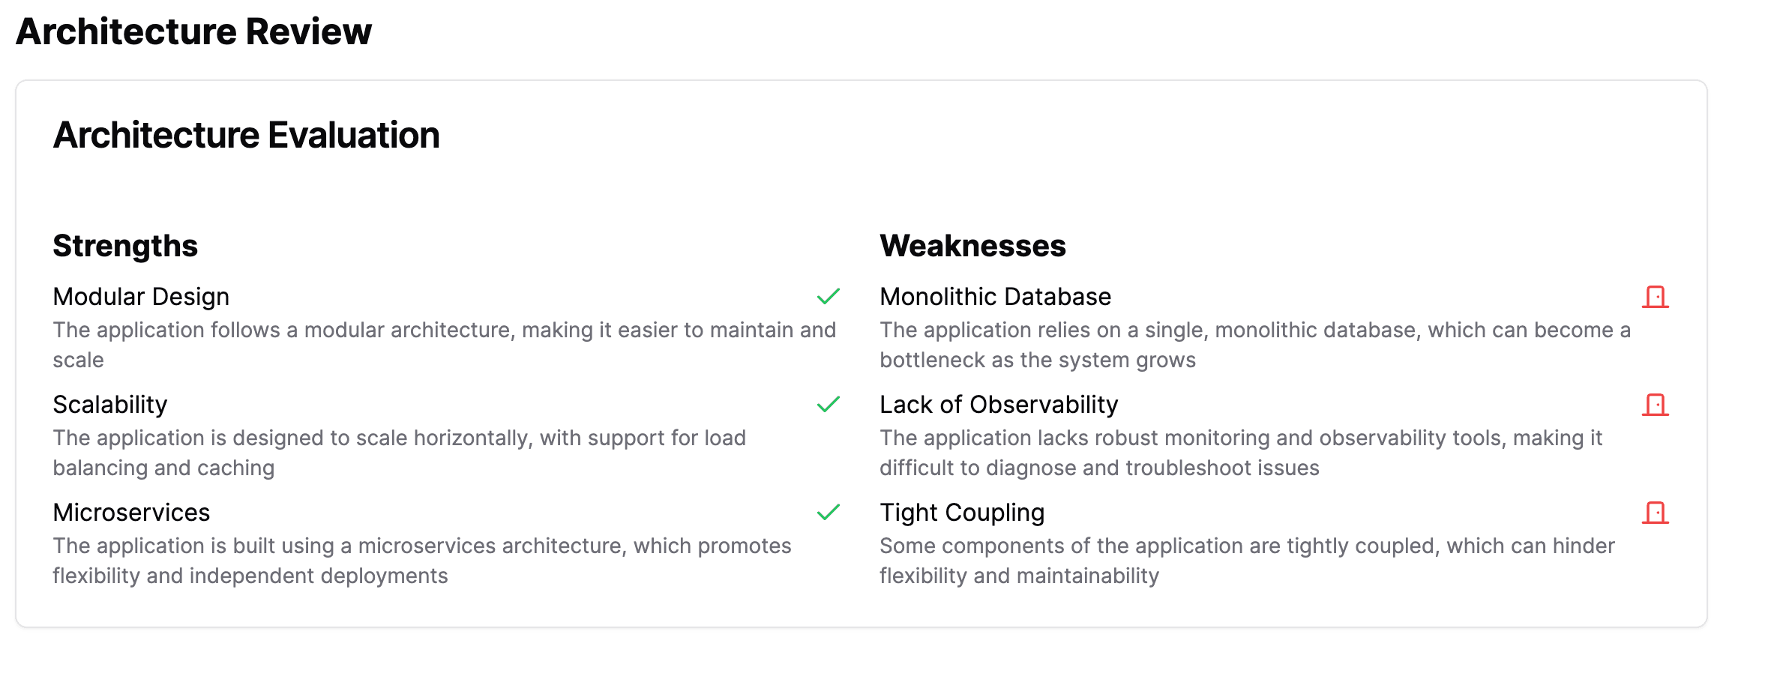This screenshot has width=1765, height=697.
Task: Select the Scalability strength title
Action: pyautogui.click(x=110, y=405)
